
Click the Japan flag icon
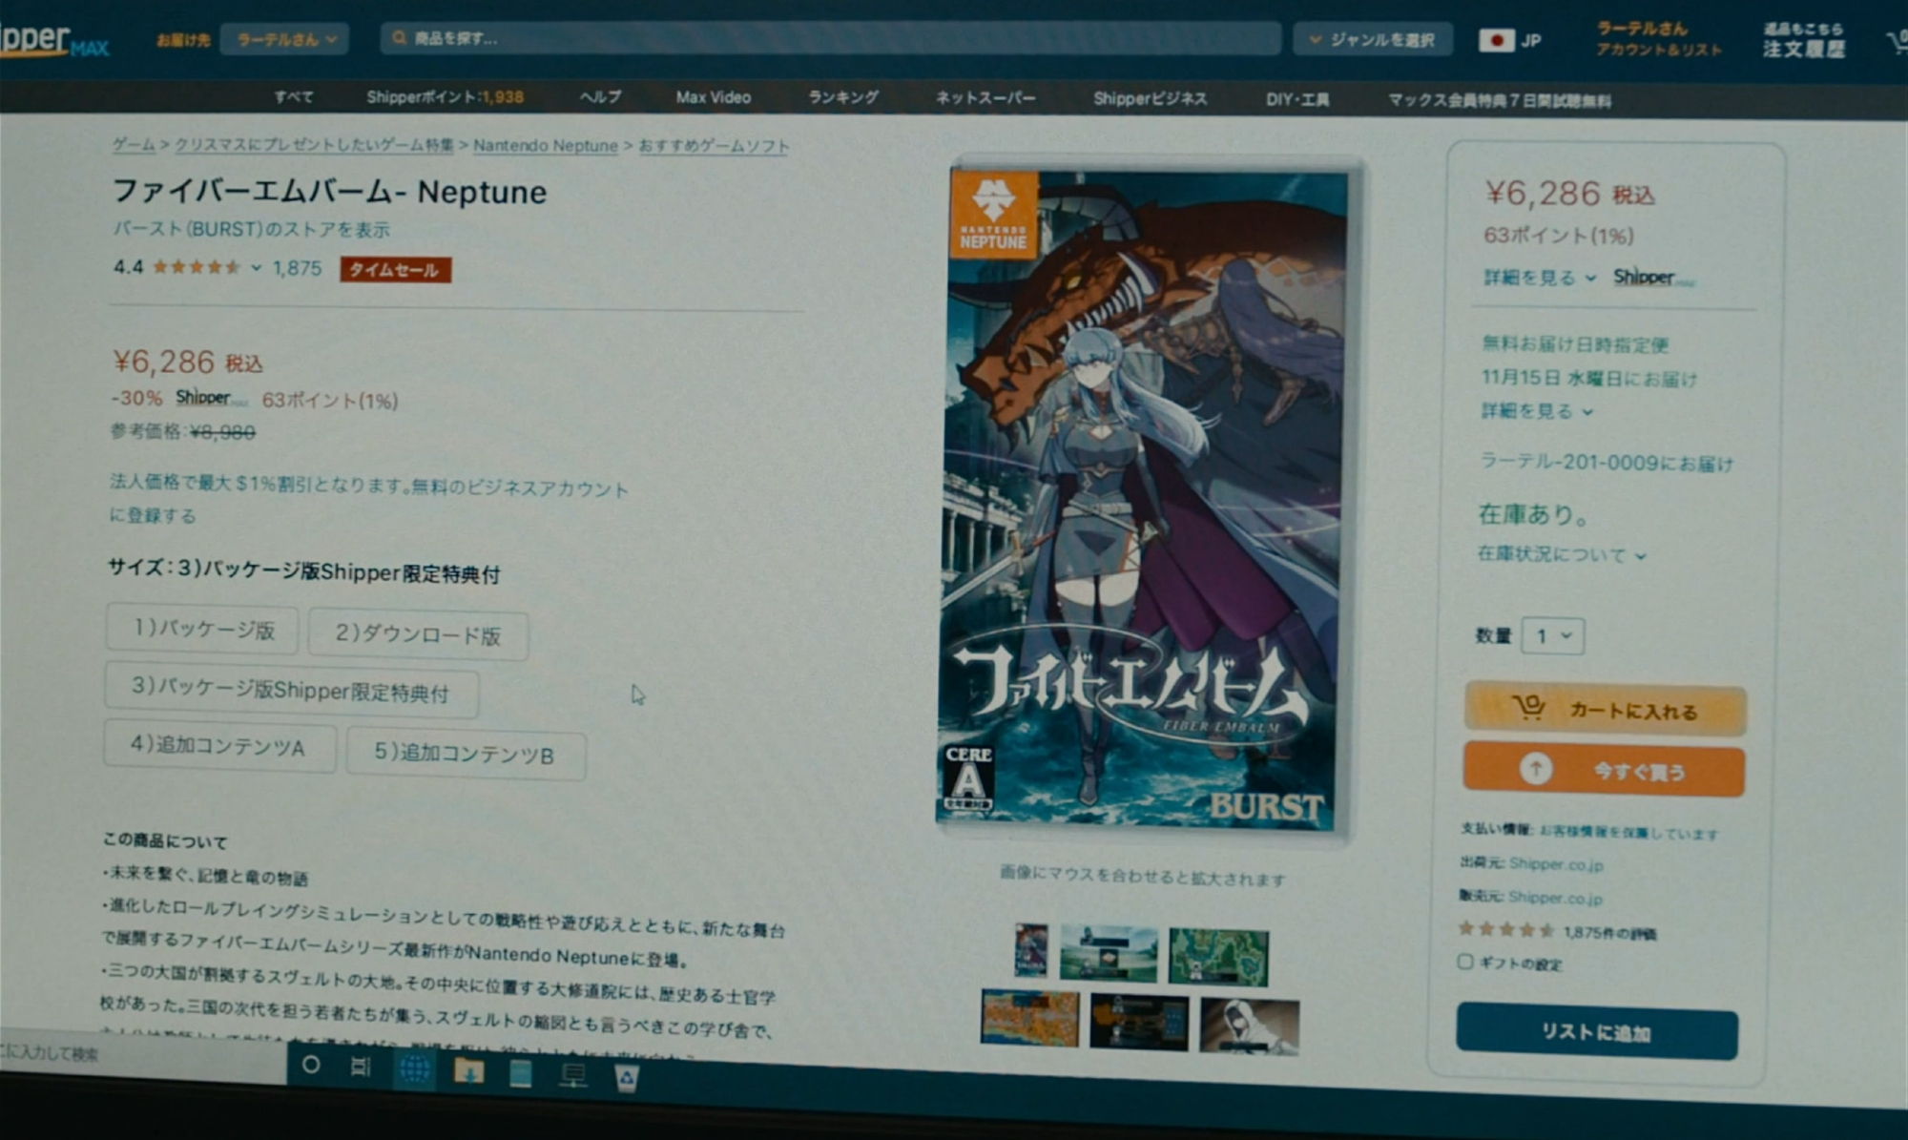click(1496, 40)
